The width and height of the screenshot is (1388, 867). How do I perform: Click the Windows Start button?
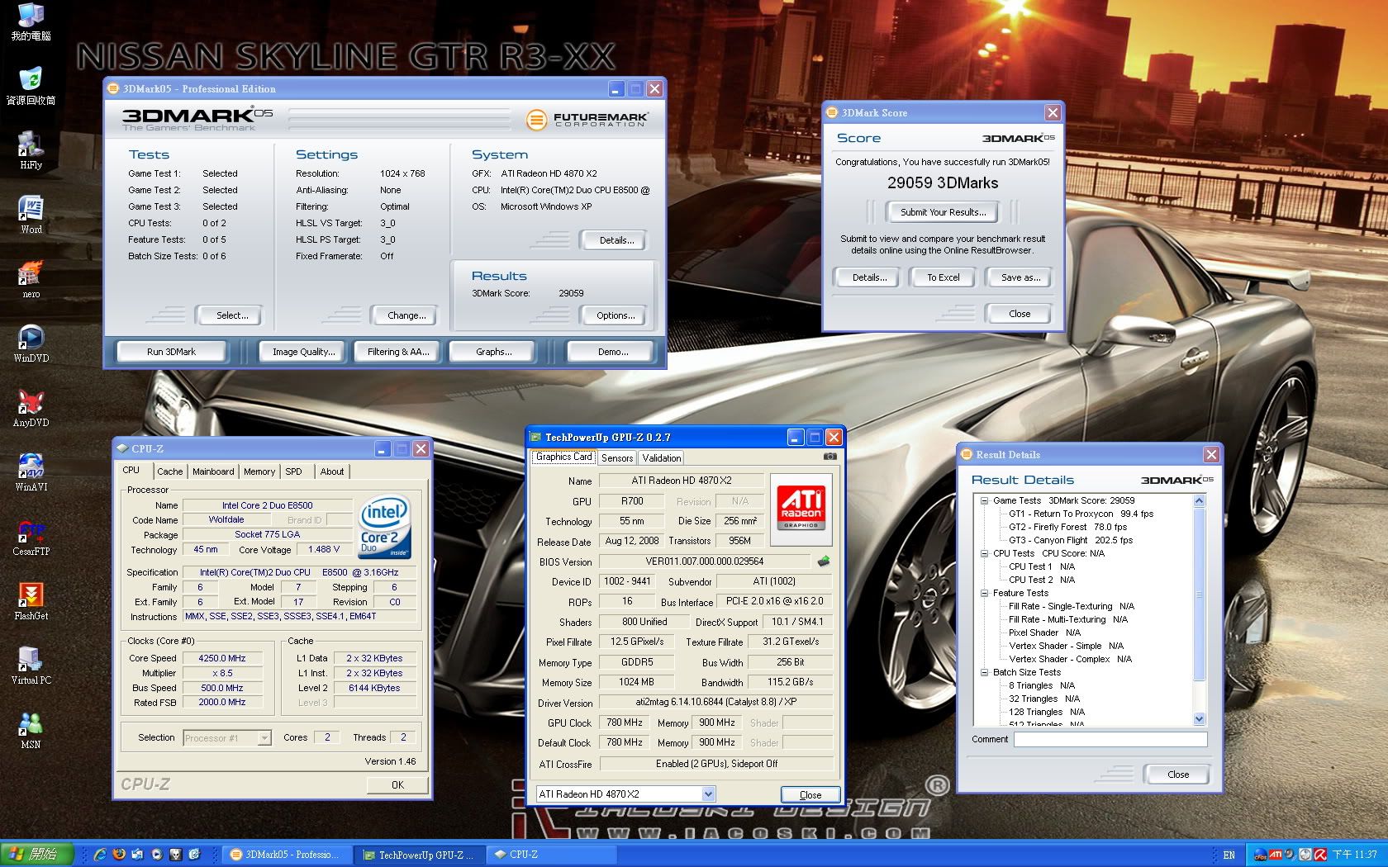[38, 855]
